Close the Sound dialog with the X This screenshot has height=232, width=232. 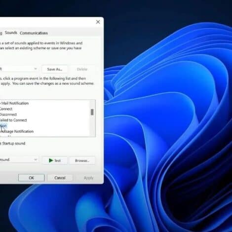(98, 22)
